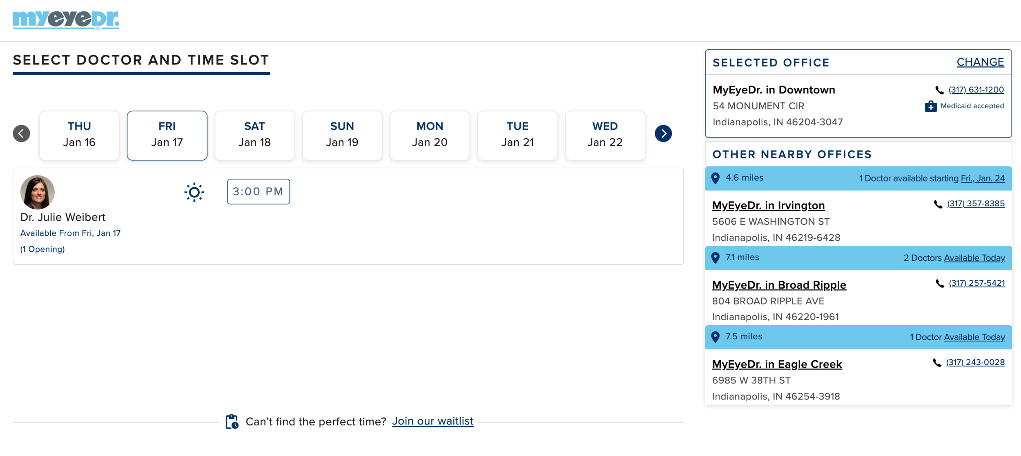Viewport: 1021px width, 456px height.
Task: Call Broad Ripple at (317) 257-5421
Action: 976,283
